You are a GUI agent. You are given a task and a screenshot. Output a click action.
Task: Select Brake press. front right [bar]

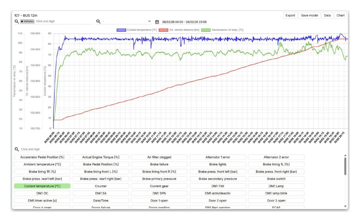pos(276,171)
